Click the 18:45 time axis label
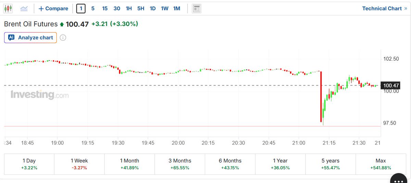 coord(27,143)
